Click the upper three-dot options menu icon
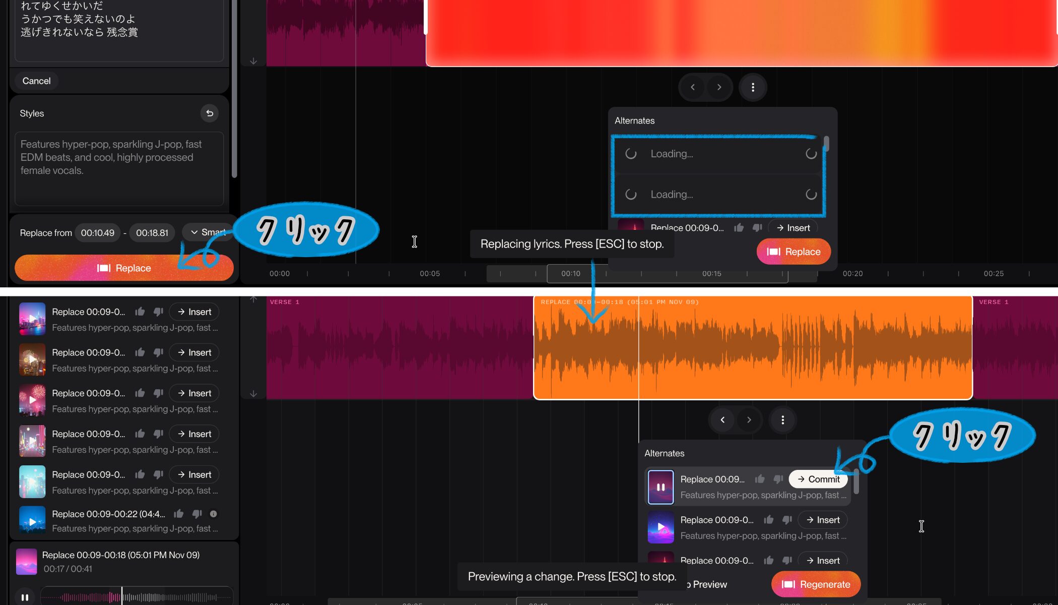 753,87
